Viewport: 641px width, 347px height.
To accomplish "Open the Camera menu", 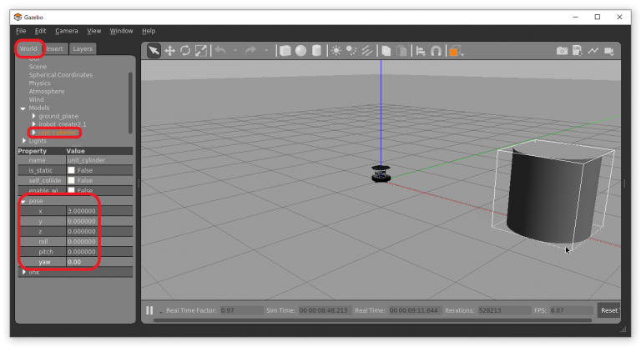I will tap(67, 31).
